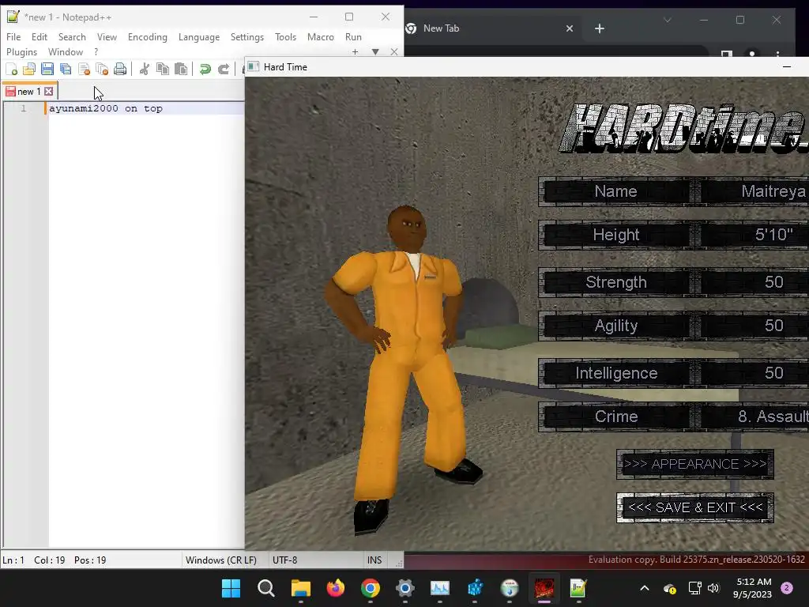Open the Plugins menu
Screen dimensions: 809x607
click(x=21, y=52)
